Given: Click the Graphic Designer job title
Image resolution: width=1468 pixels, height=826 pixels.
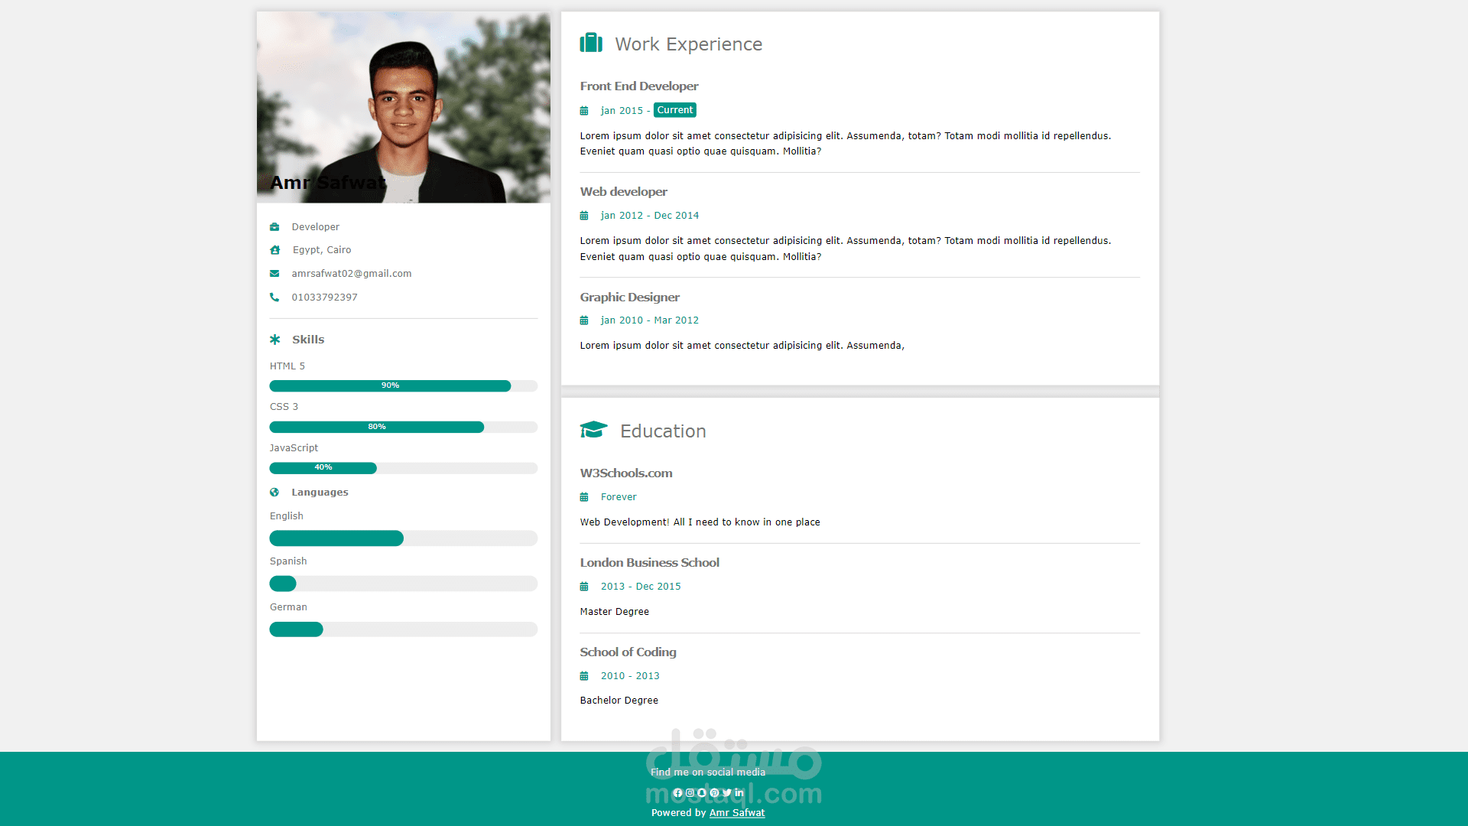Looking at the screenshot, I should [630, 298].
